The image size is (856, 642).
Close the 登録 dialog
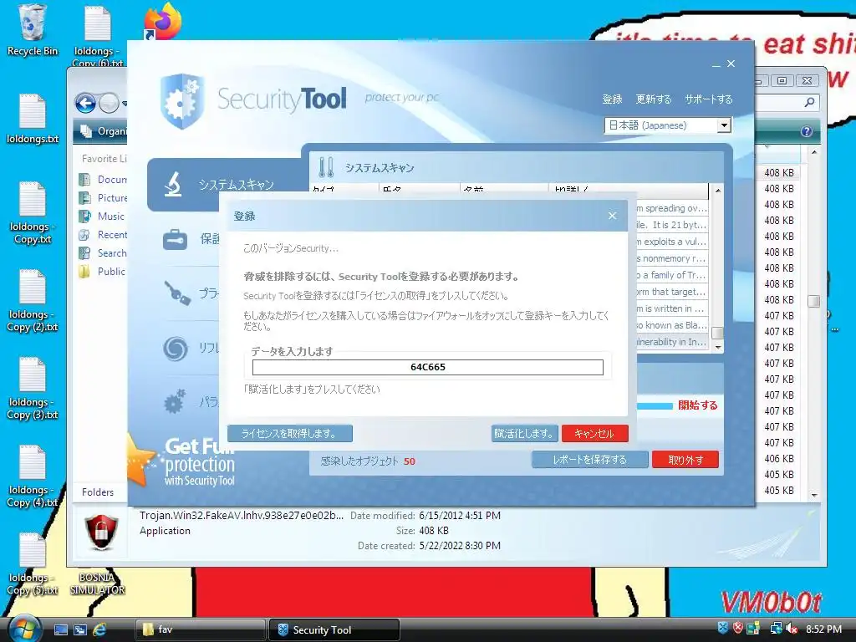[612, 216]
